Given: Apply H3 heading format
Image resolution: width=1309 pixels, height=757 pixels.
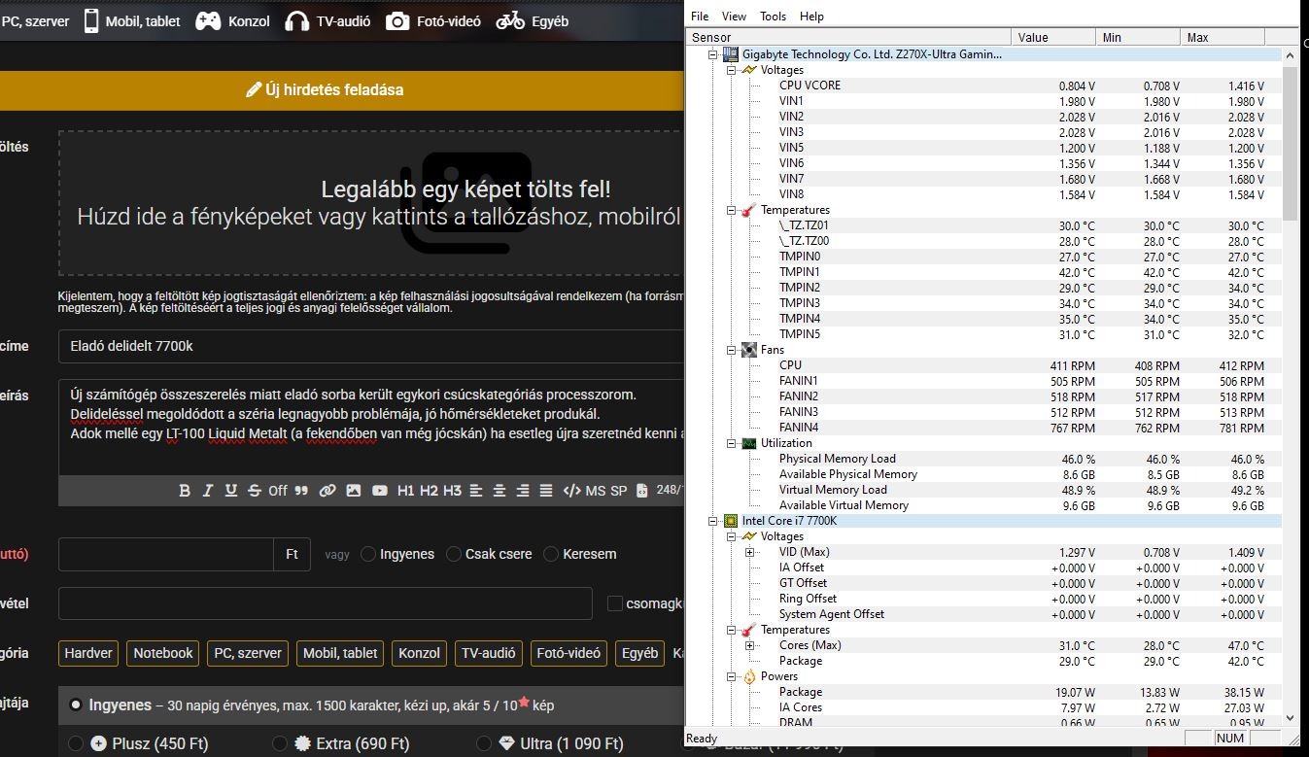Looking at the screenshot, I should [x=453, y=491].
